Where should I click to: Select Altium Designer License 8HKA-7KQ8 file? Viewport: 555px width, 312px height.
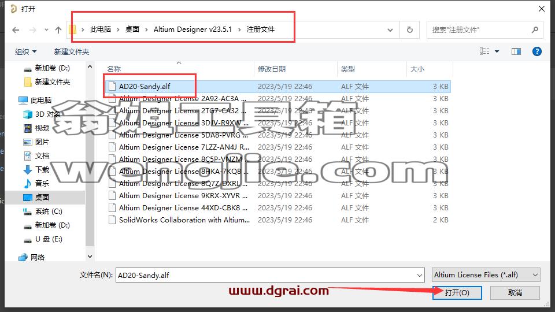[278, 171]
